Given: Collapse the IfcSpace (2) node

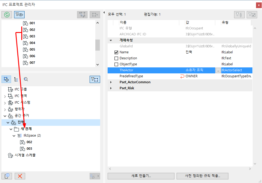Looking at the screenshot, I should pos(14,136).
